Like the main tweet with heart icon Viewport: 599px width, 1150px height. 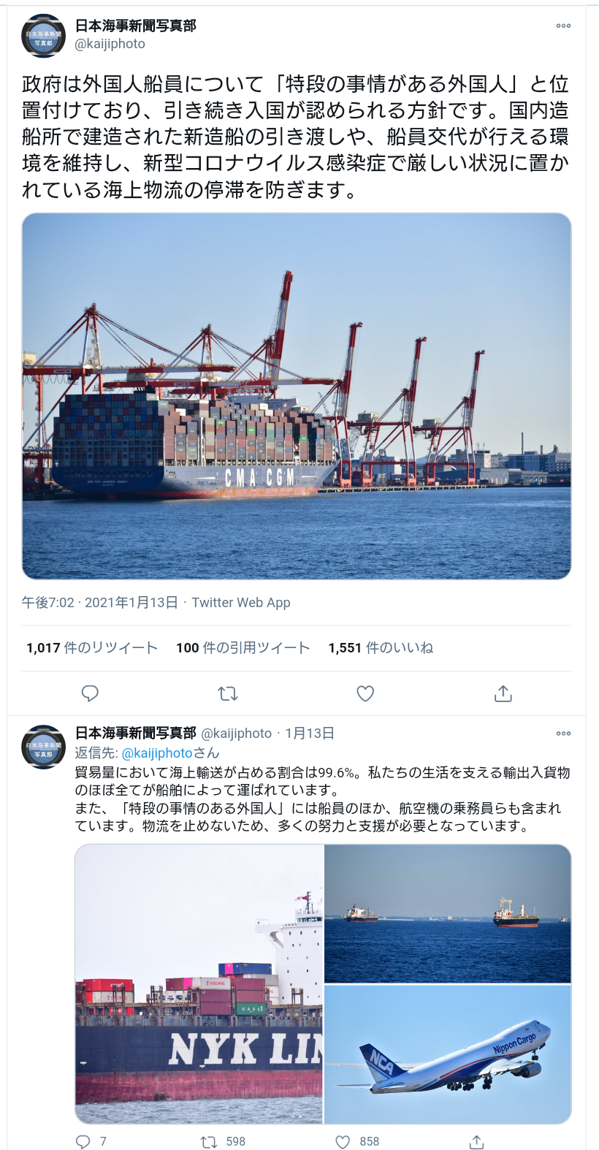[365, 693]
